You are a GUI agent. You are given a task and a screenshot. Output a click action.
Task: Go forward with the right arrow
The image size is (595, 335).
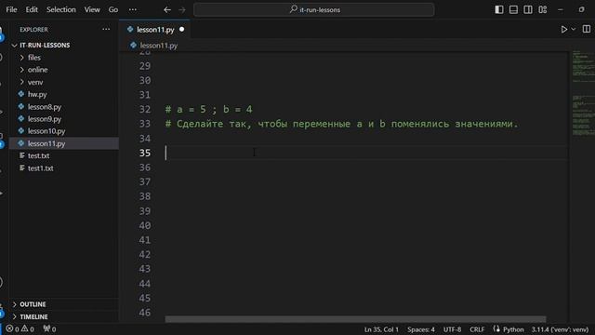pyautogui.click(x=182, y=10)
